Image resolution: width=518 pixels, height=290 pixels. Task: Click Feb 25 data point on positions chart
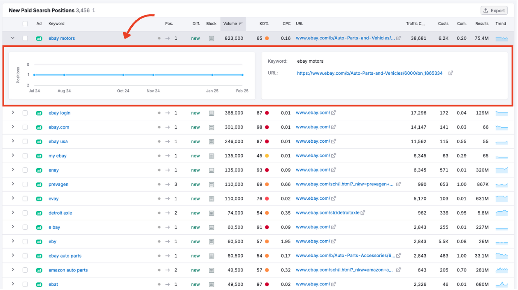point(242,75)
